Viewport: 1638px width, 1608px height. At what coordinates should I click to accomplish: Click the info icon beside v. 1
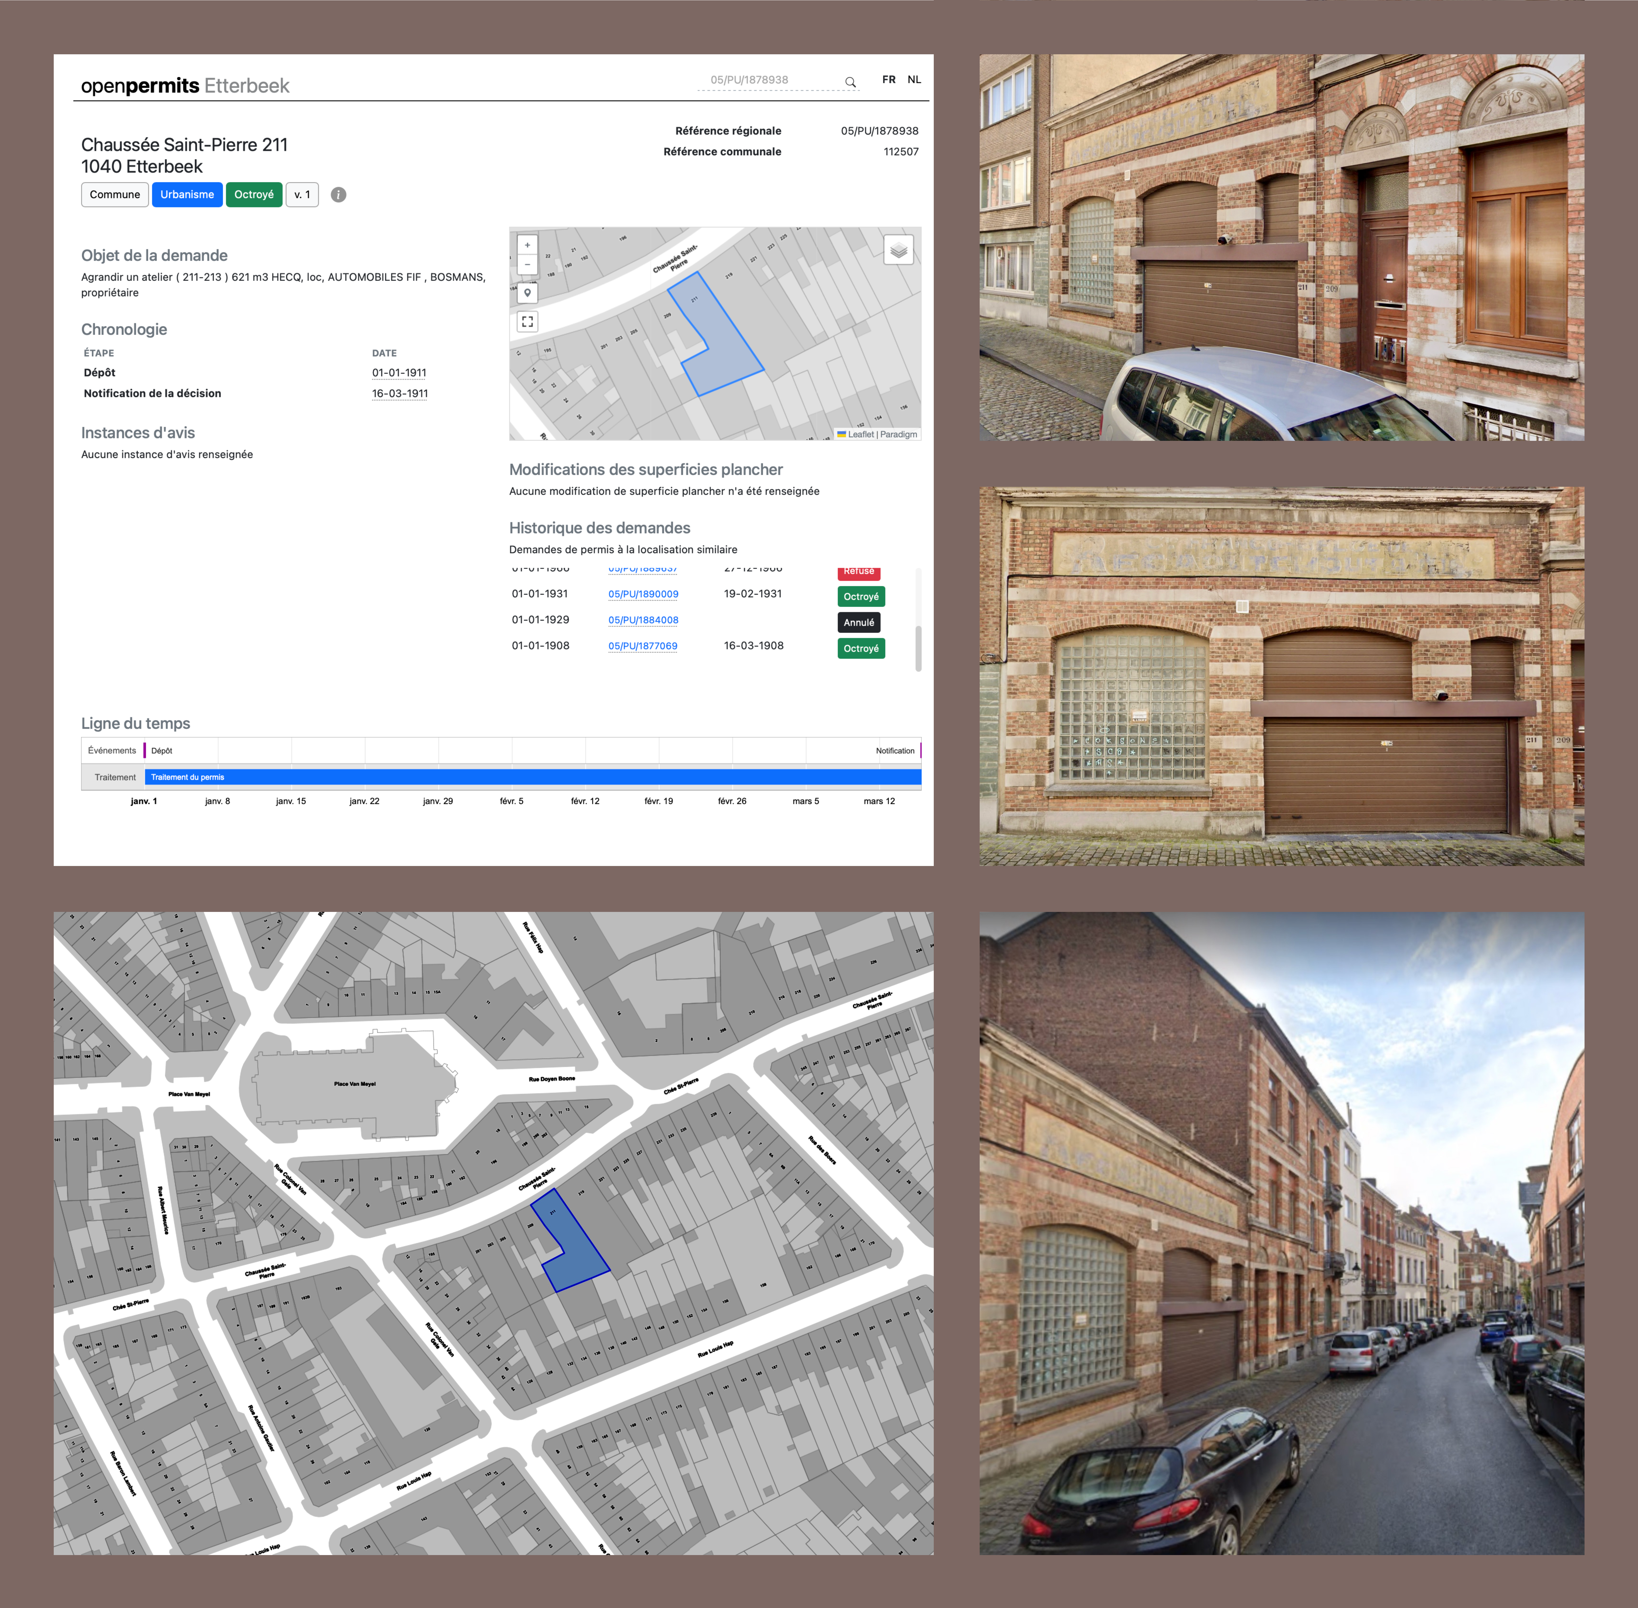(339, 195)
